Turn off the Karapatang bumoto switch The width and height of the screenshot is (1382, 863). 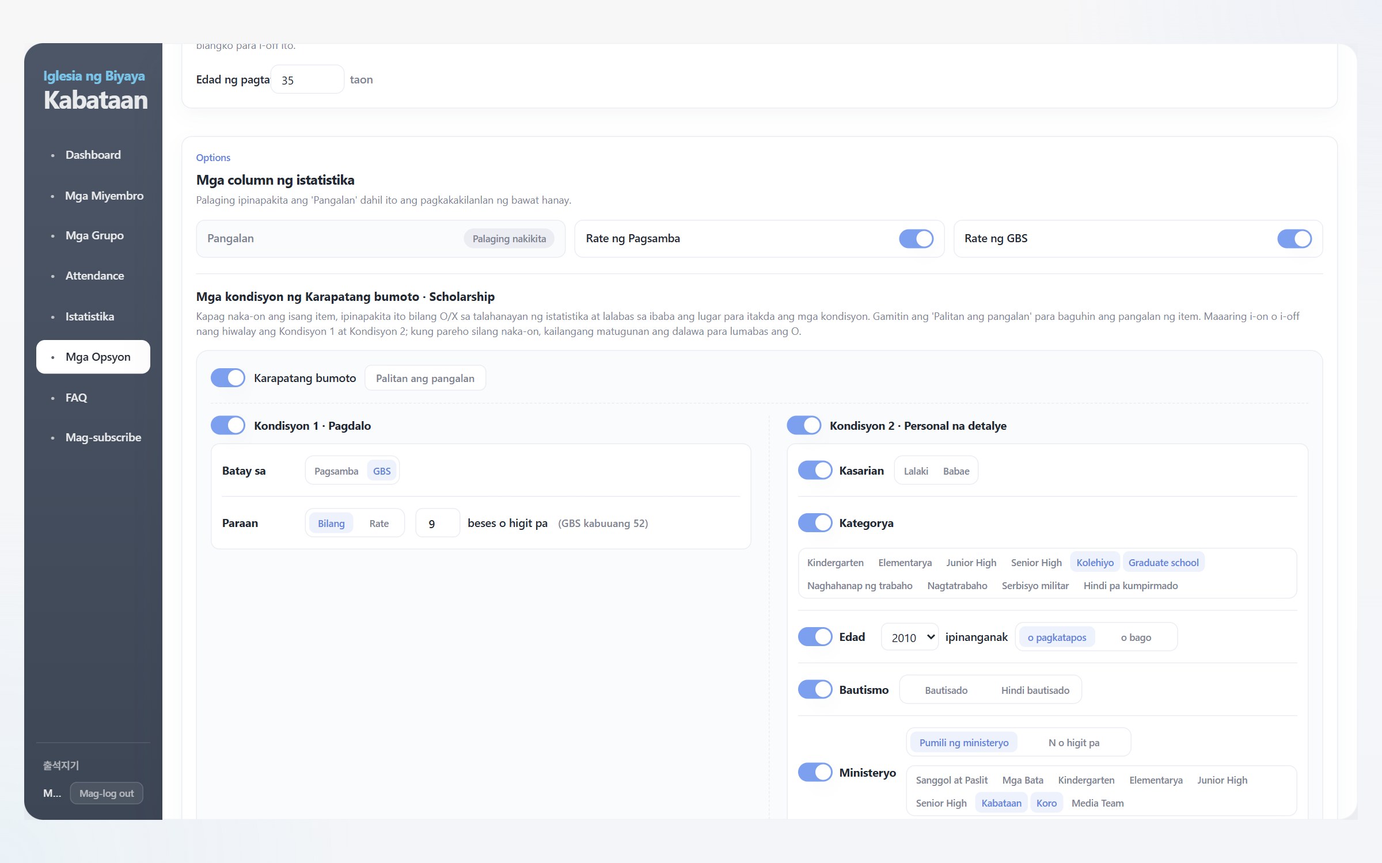[x=227, y=378]
